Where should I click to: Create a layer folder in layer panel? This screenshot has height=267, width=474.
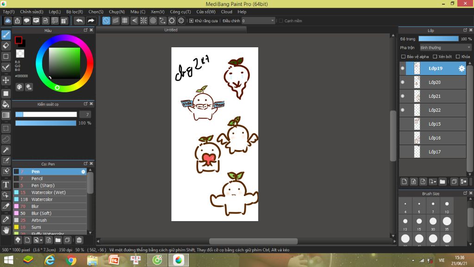pyautogui.click(x=443, y=182)
